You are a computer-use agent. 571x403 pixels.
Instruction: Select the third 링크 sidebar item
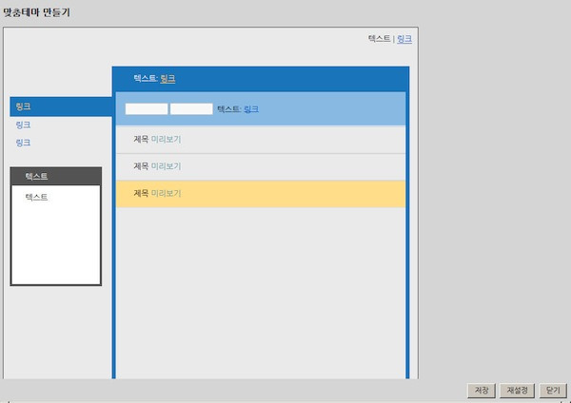tap(23, 143)
